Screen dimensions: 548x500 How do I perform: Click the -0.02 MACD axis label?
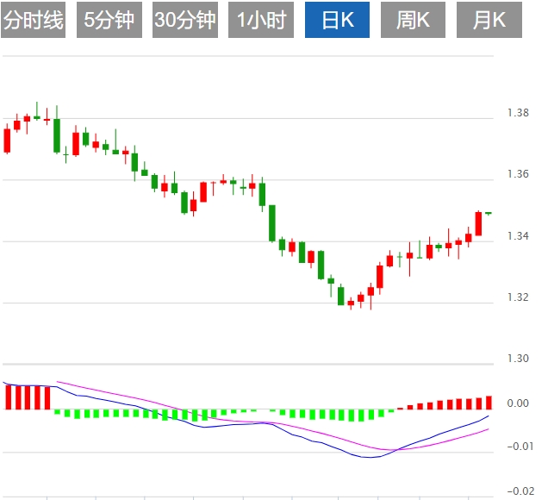[518, 491]
